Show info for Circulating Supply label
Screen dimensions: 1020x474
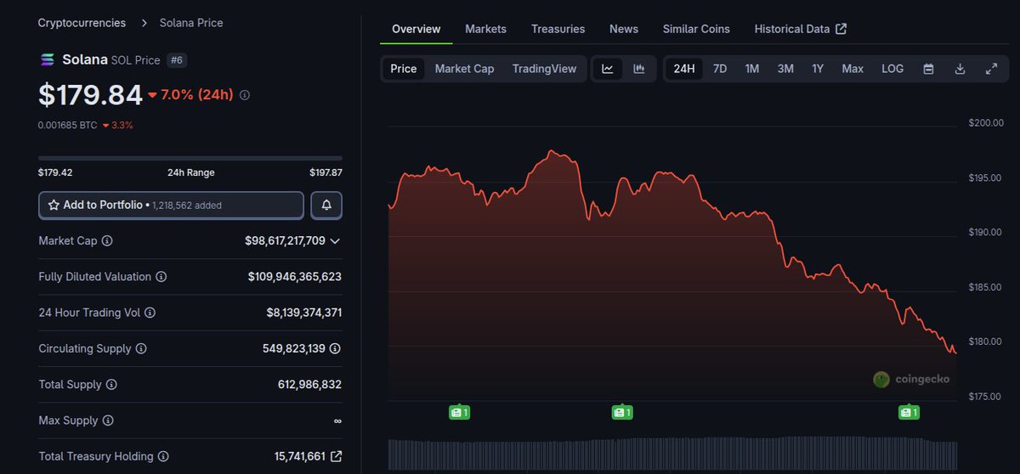(x=141, y=348)
